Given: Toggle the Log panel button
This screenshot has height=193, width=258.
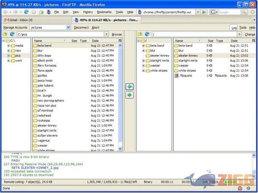Looking at the screenshot, I should pos(233,27).
